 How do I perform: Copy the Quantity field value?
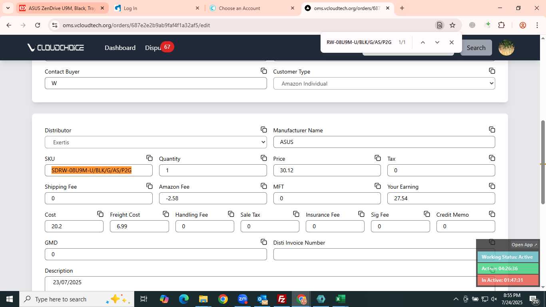click(264, 158)
